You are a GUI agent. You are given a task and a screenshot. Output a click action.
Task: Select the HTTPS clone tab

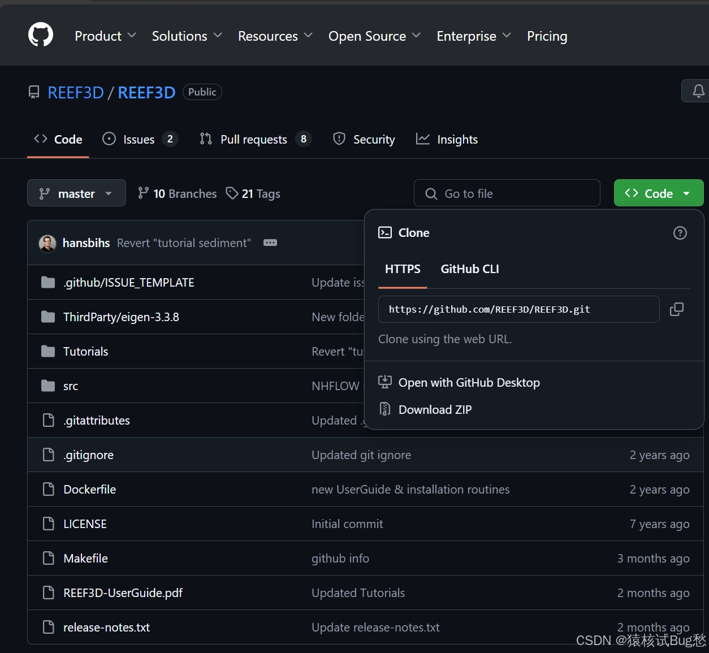click(403, 269)
